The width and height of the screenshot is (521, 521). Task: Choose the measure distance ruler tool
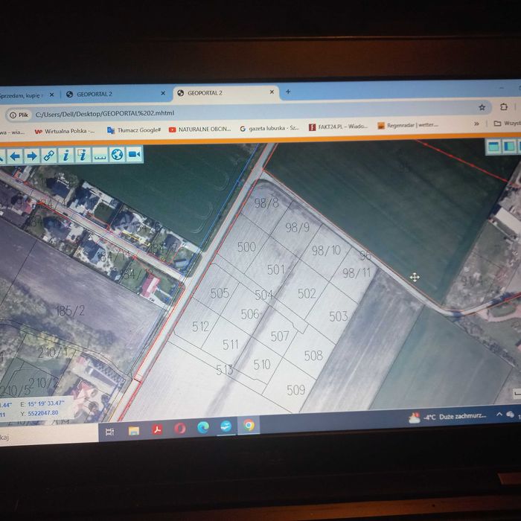tap(100, 155)
